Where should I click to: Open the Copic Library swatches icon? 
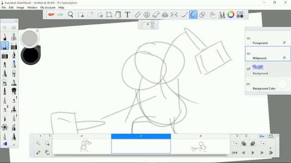pyautogui.click(x=240, y=14)
